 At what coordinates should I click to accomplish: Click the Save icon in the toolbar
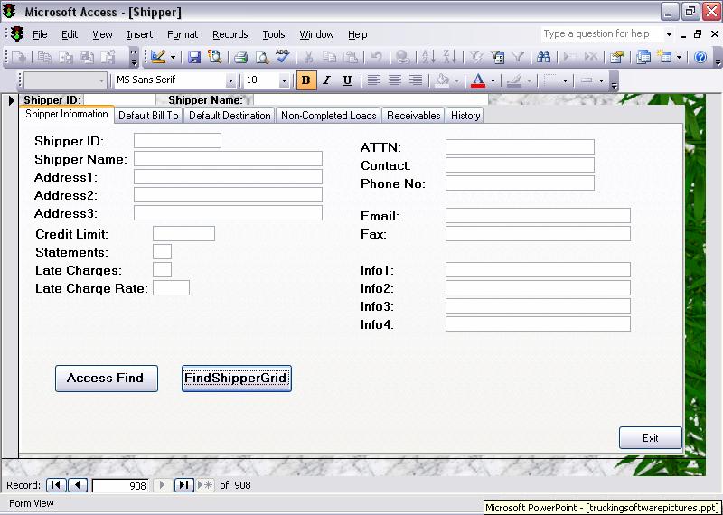(x=194, y=57)
